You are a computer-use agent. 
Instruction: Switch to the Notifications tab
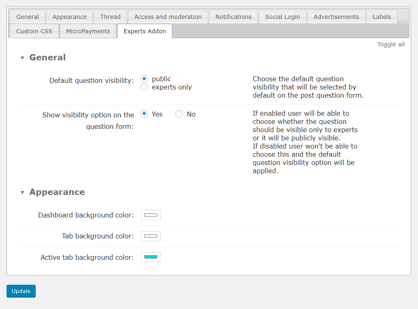coord(233,17)
